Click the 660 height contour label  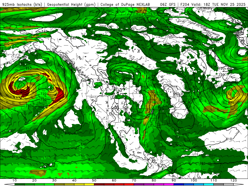coord(29,69)
